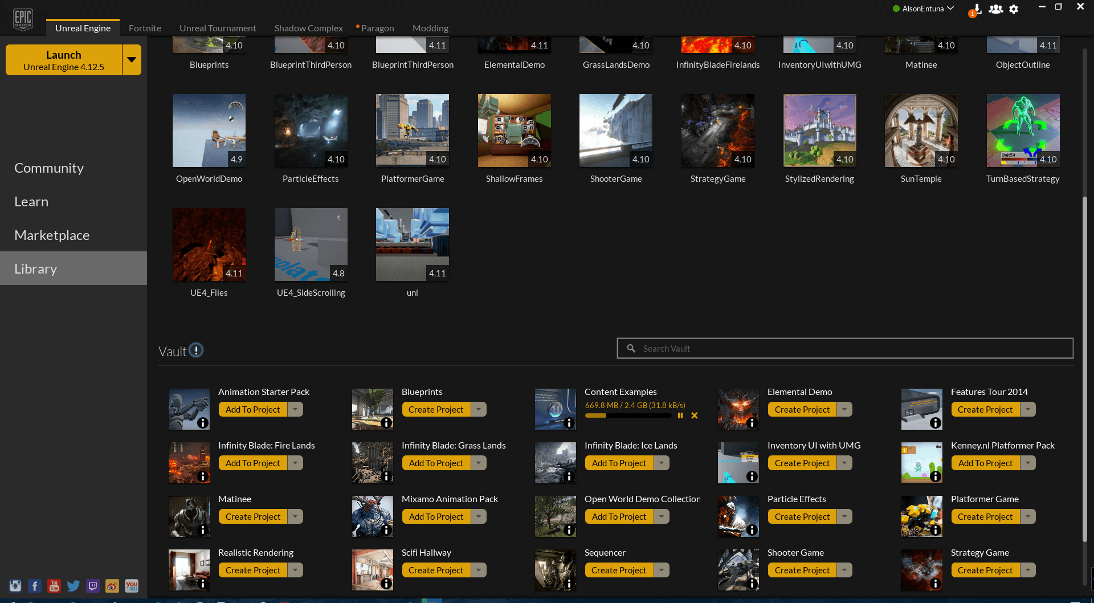The image size is (1094, 603).
Task: Open the Friends list icon
Action: pyautogui.click(x=995, y=10)
